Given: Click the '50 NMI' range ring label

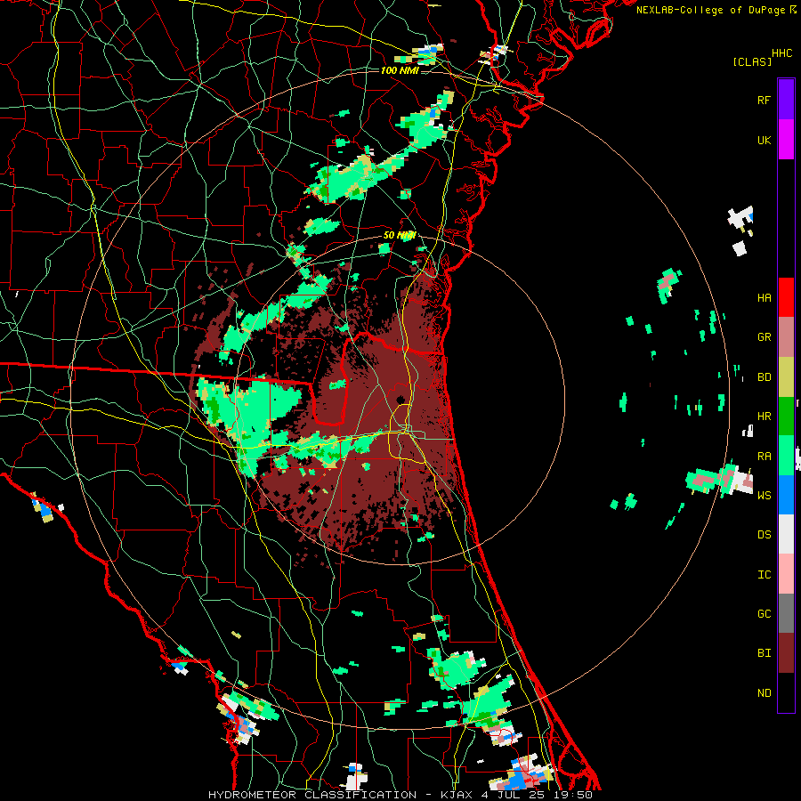Looking at the screenshot, I should 400,236.
